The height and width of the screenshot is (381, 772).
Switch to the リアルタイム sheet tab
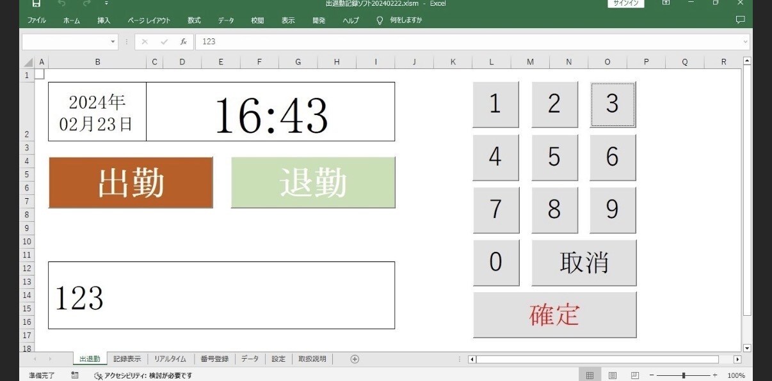[x=170, y=359]
